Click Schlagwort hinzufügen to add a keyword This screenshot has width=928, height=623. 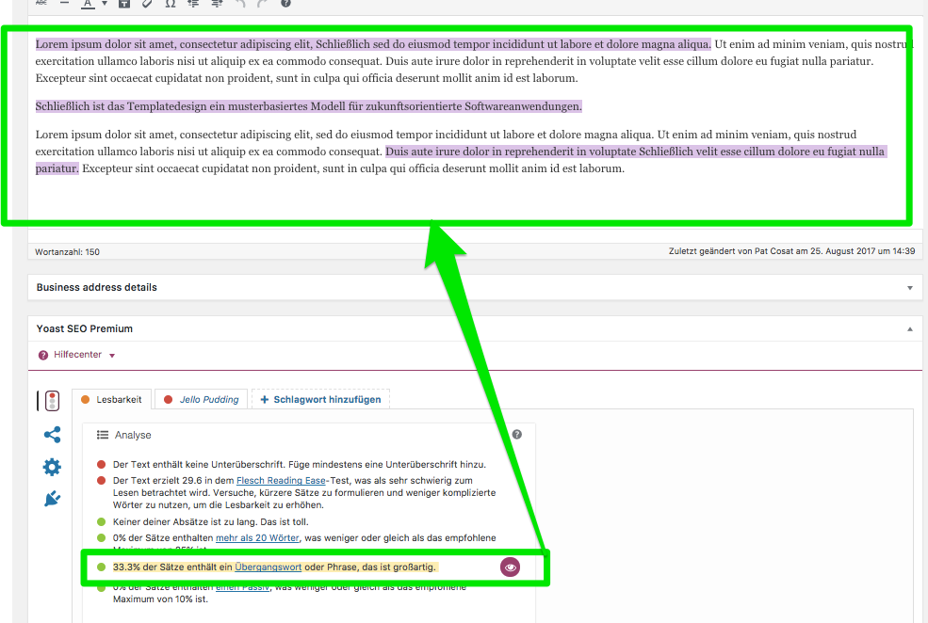tap(320, 400)
